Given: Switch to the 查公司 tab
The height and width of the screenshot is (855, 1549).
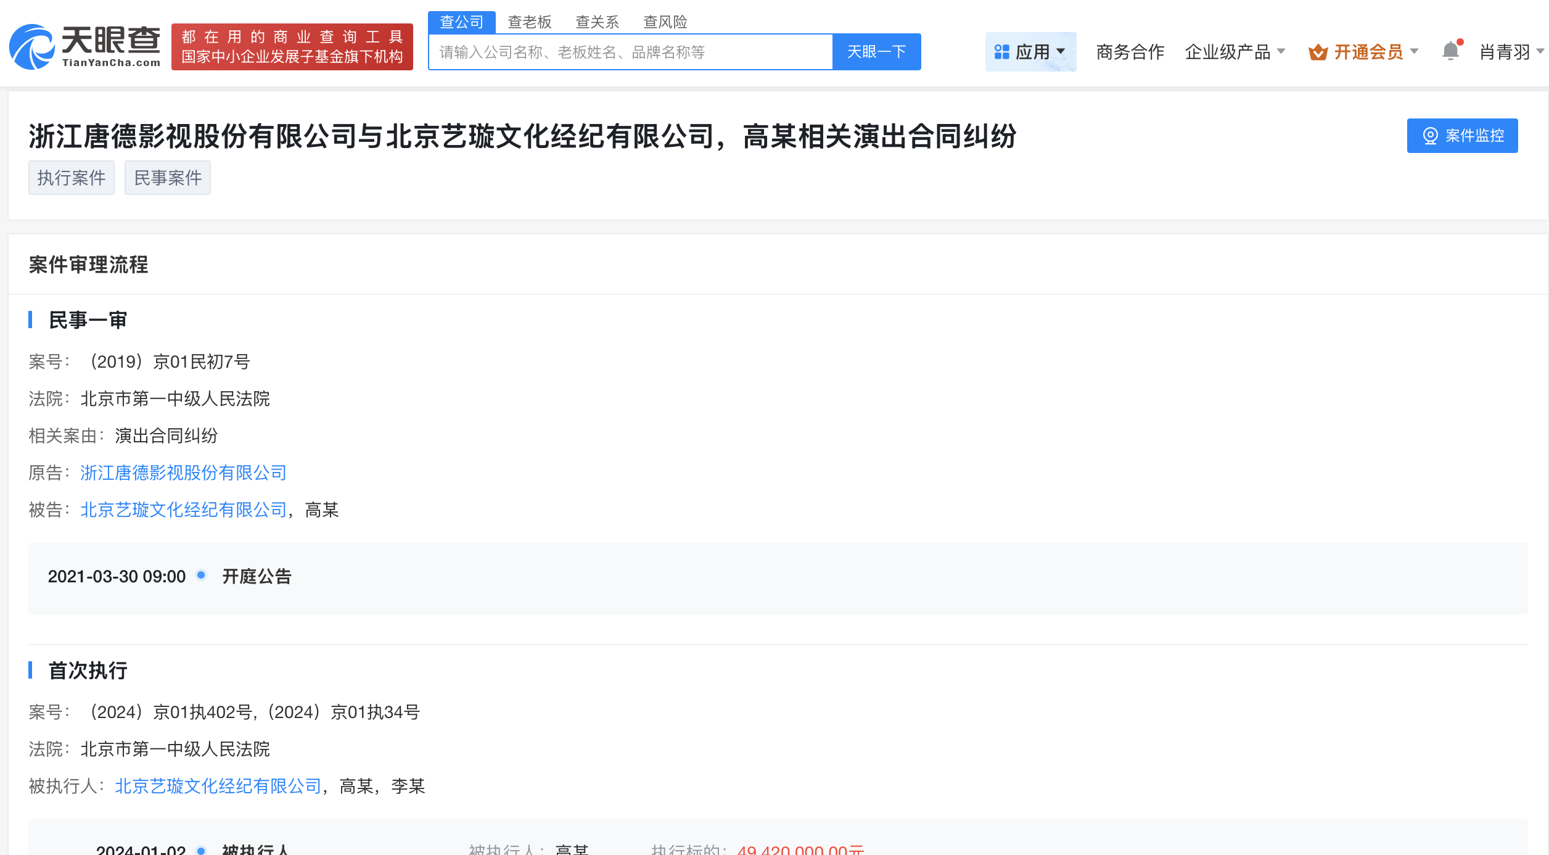Looking at the screenshot, I should click(462, 22).
